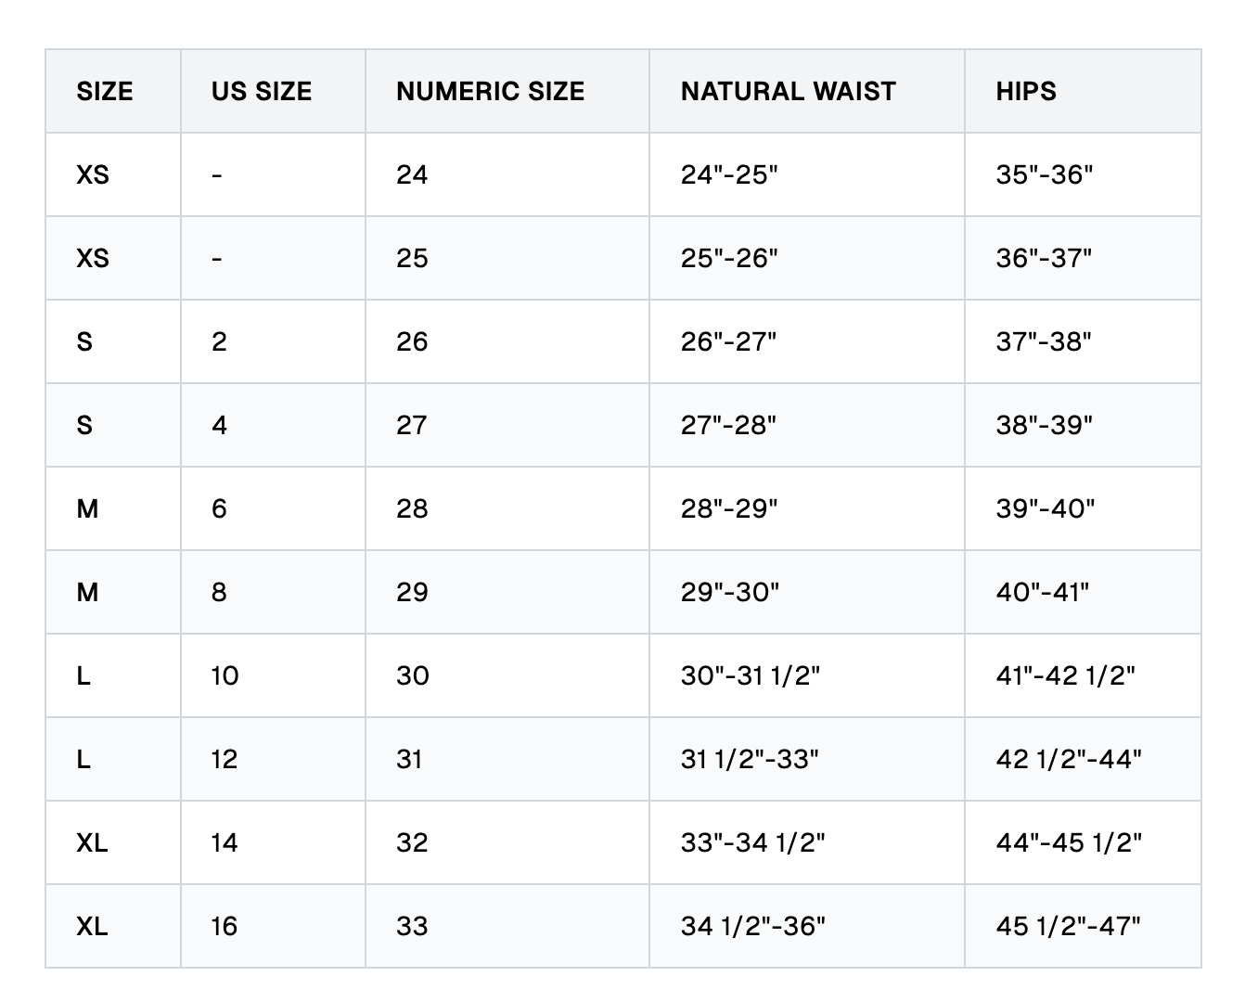This screenshot has height=1002, width=1245.
Task: Click the HIPS column header
Action: [x=1026, y=91]
